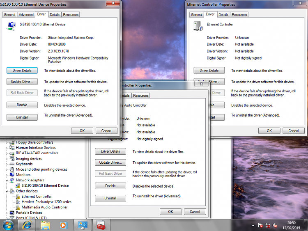This screenshot has height=231, width=308.
Task: Click Cancel in the SiS190 dialog
Action: [x=106, y=131]
